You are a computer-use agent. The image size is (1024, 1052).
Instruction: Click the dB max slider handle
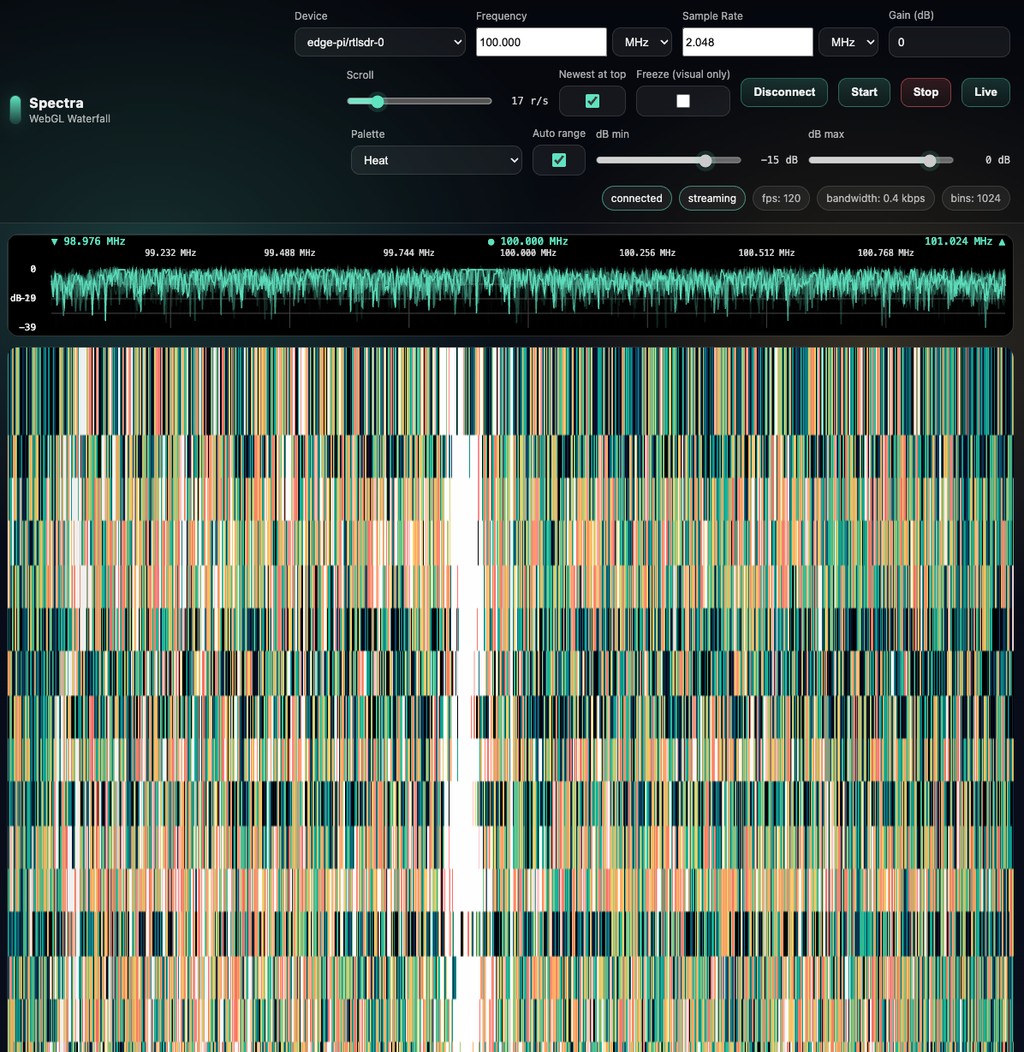[x=930, y=160]
